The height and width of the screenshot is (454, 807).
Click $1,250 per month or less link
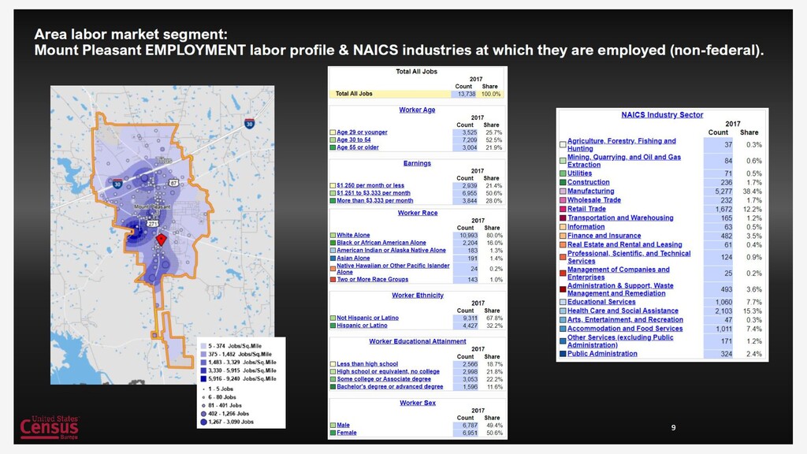pos(370,185)
